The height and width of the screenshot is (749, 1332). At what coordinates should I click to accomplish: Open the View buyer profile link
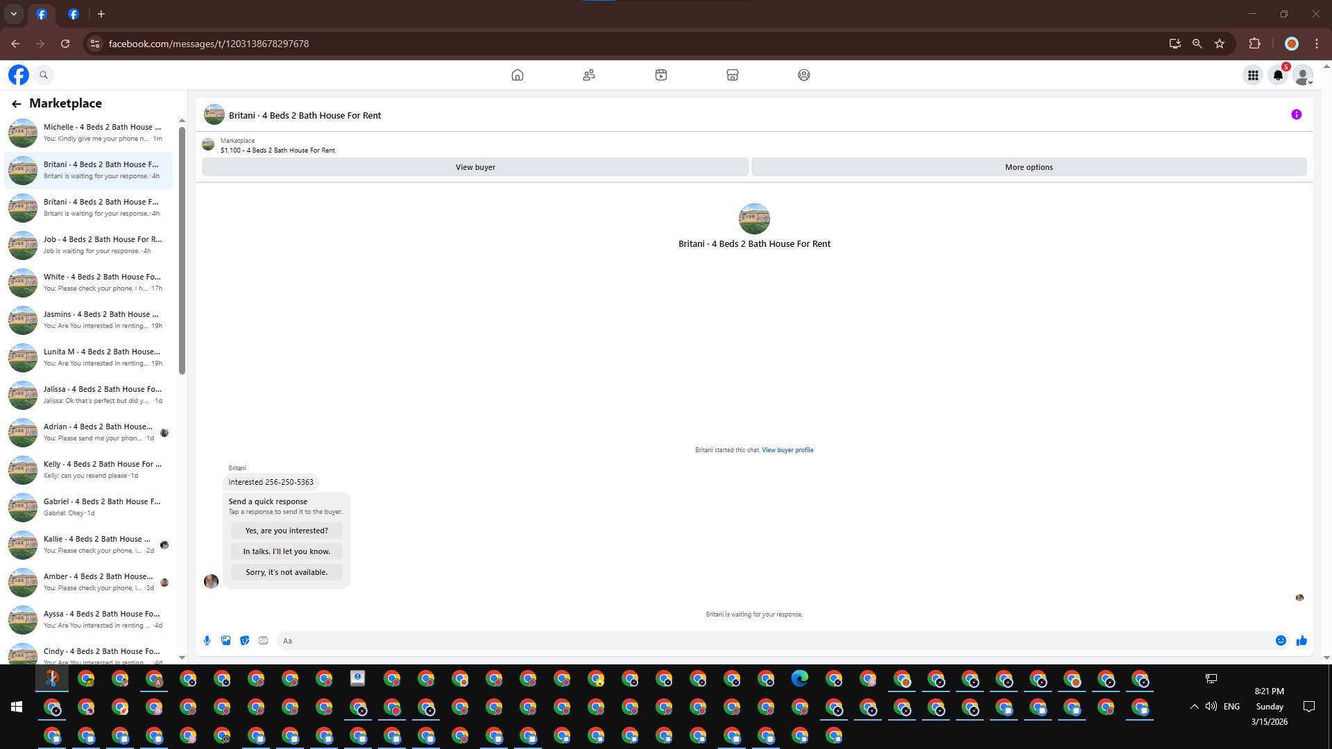787,450
